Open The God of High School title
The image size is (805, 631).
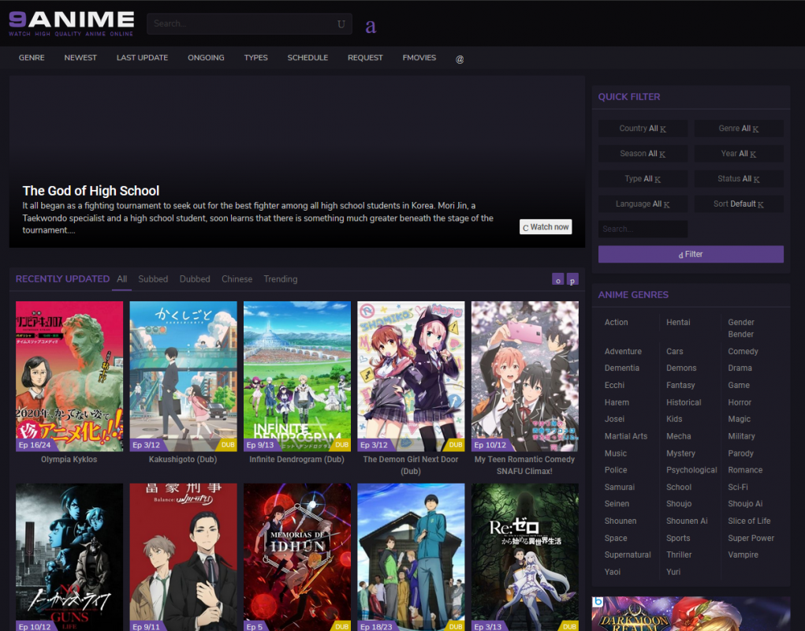pyautogui.click(x=91, y=191)
